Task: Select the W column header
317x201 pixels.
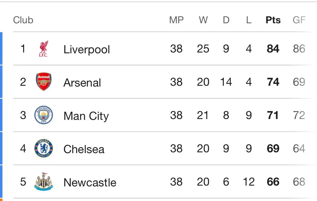Action: 203,20
